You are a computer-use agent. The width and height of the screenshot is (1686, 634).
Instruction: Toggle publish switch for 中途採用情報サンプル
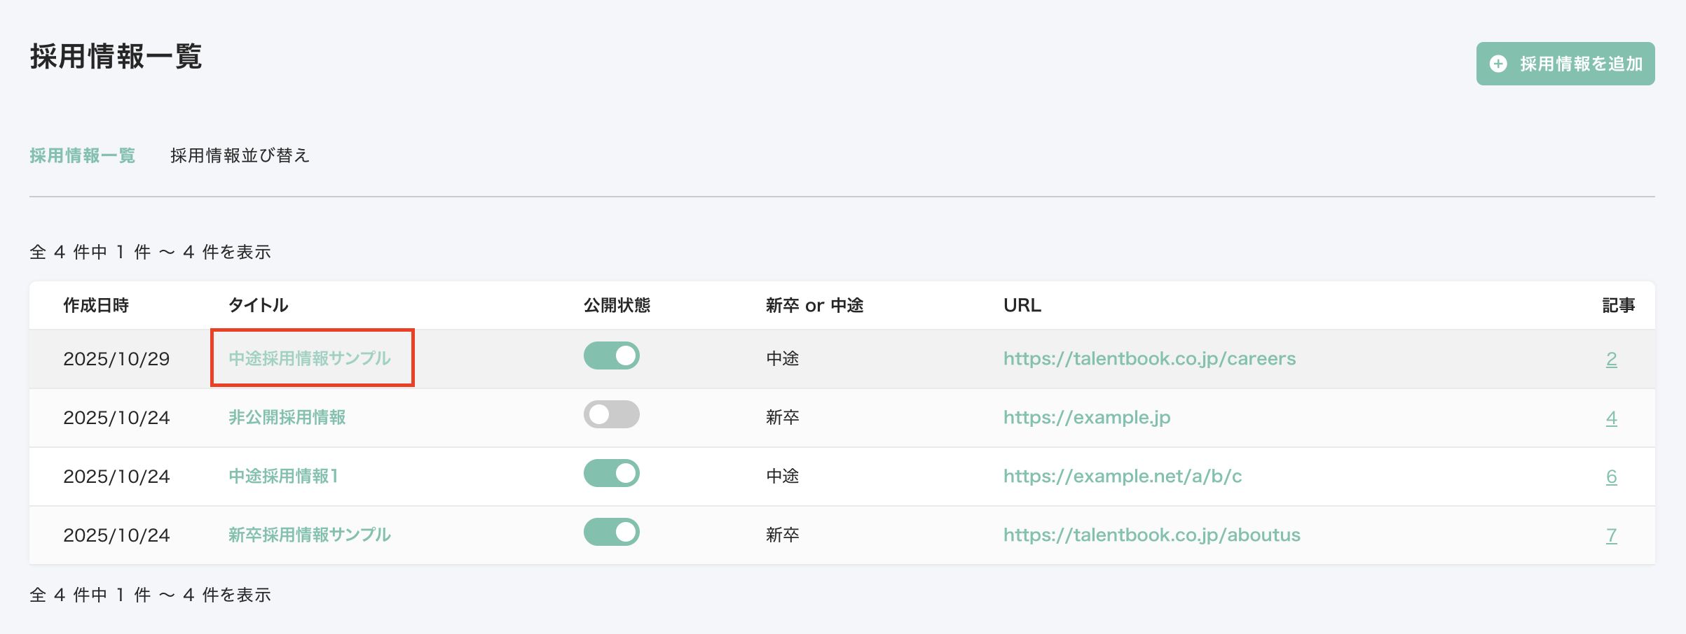[611, 356]
